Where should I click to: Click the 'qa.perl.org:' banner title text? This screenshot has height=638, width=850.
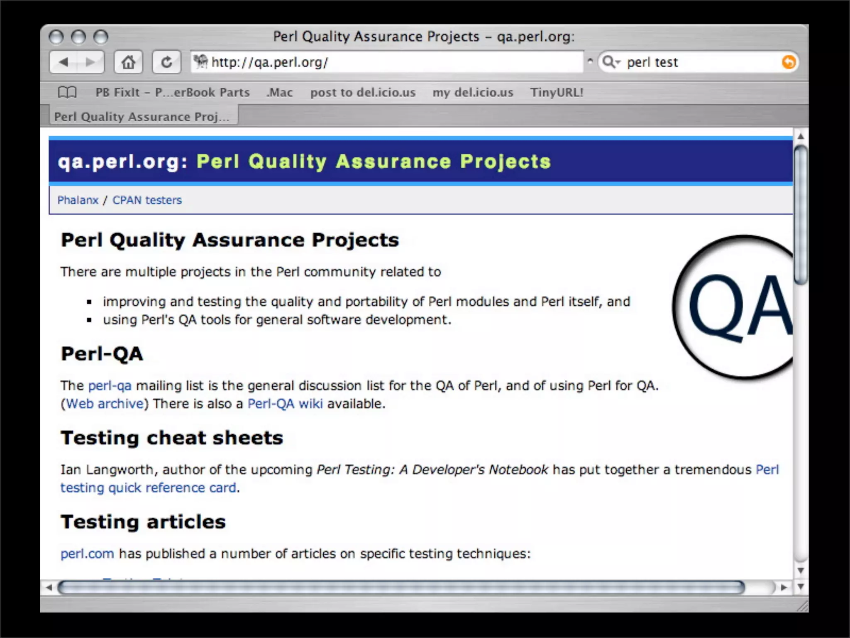[x=123, y=162]
